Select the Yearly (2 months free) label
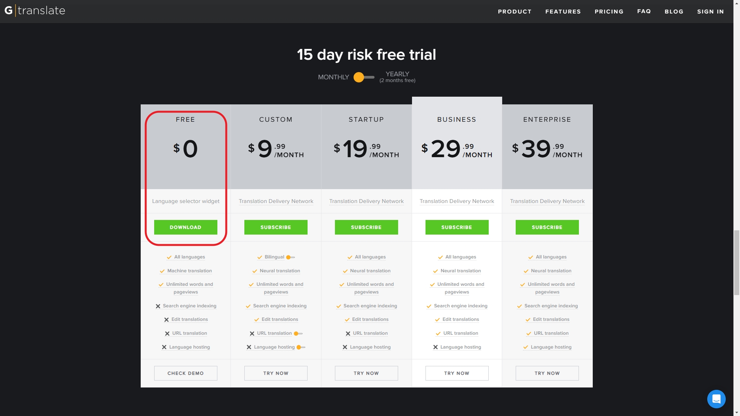The image size is (740, 416). (x=397, y=77)
